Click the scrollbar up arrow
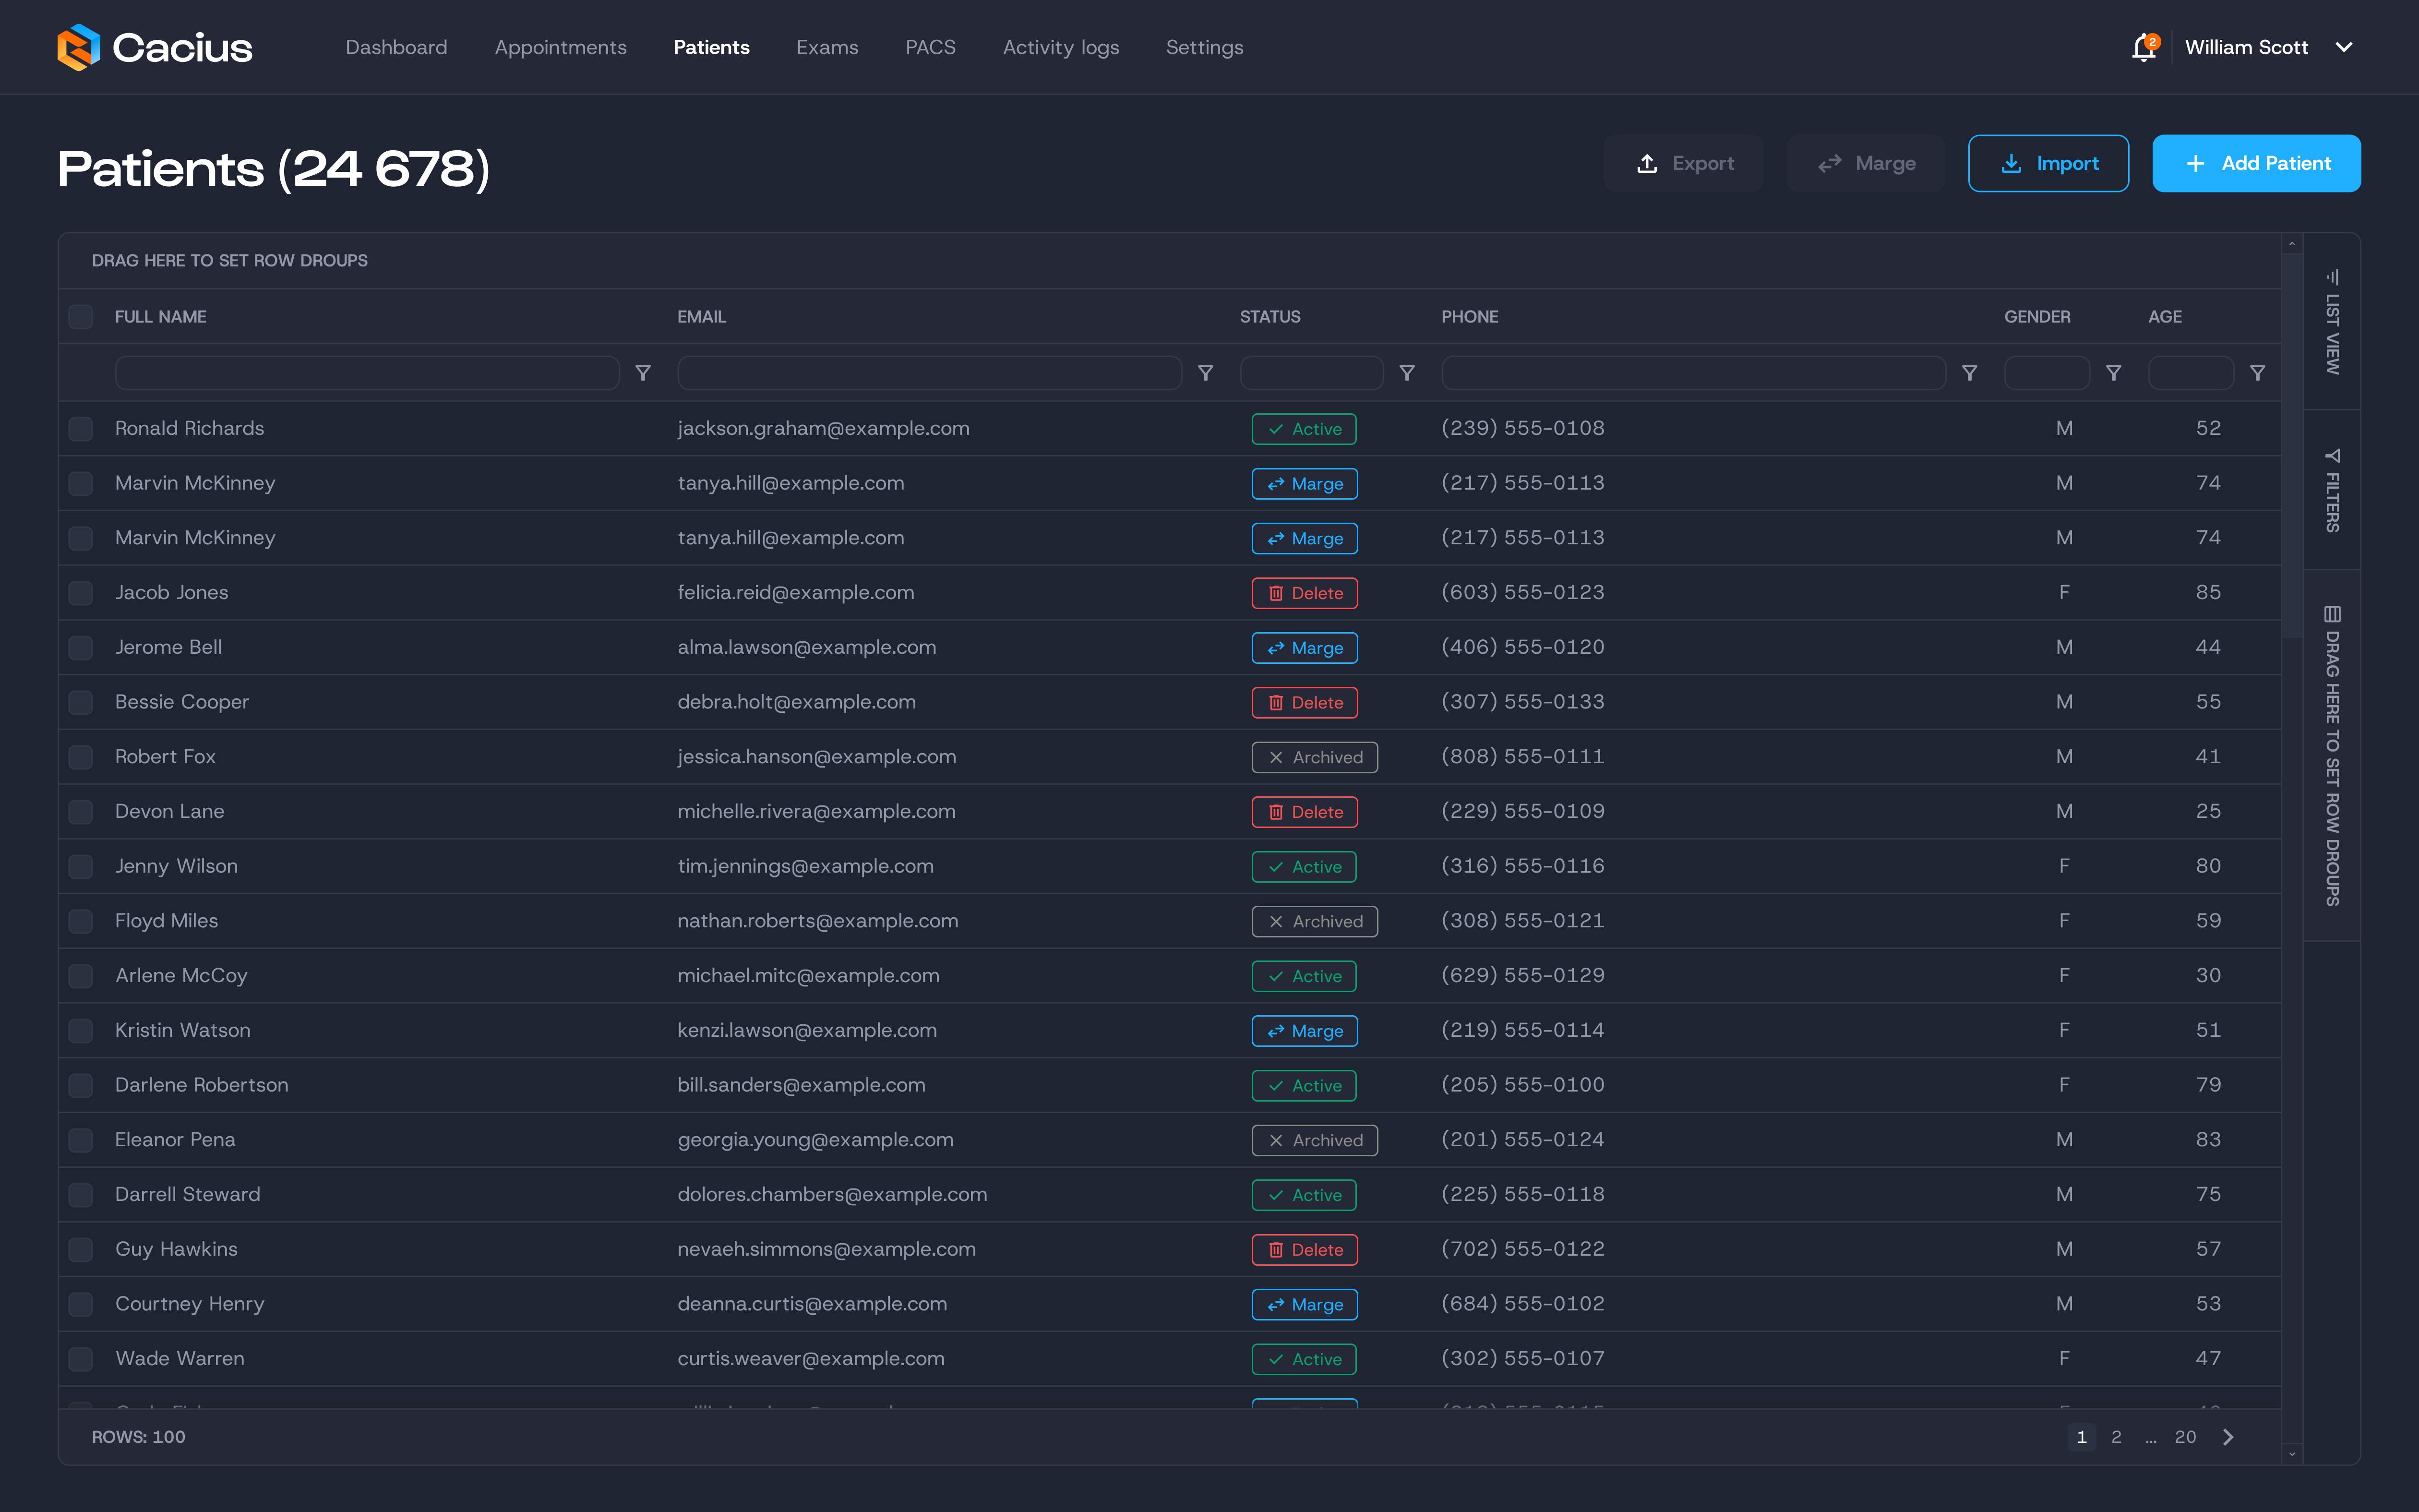2419x1512 pixels. point(2292,244)
